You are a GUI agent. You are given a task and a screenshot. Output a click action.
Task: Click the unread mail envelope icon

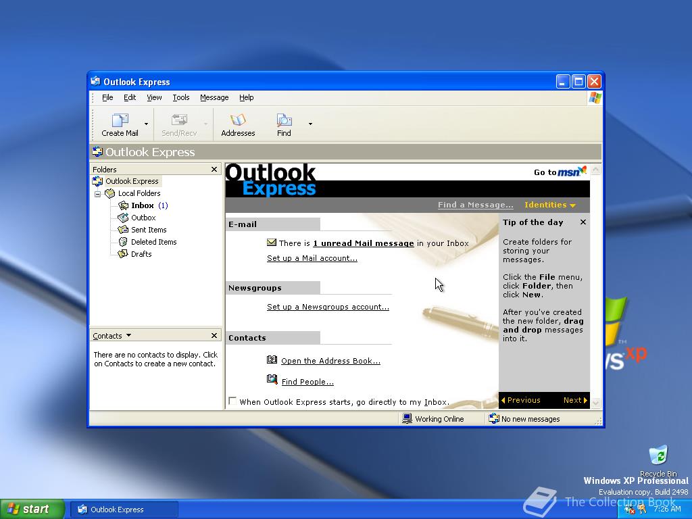(x=272, y=243)
